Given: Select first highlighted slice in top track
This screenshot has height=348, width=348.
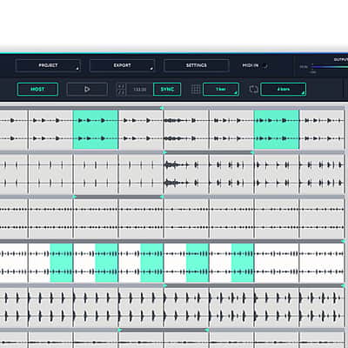Looking at the screenshot, I should [96, 130].
